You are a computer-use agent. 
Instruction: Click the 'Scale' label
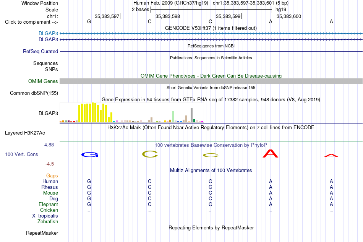[x=52, y=10]
